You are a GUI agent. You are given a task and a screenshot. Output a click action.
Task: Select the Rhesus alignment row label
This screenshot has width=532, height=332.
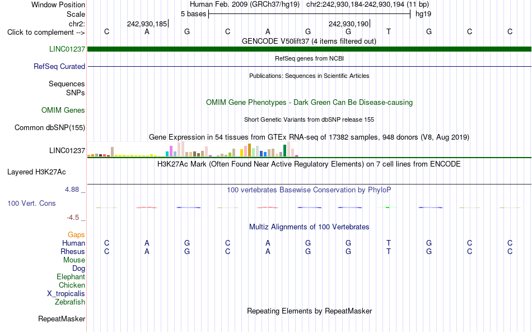click(x=73, y=252)
